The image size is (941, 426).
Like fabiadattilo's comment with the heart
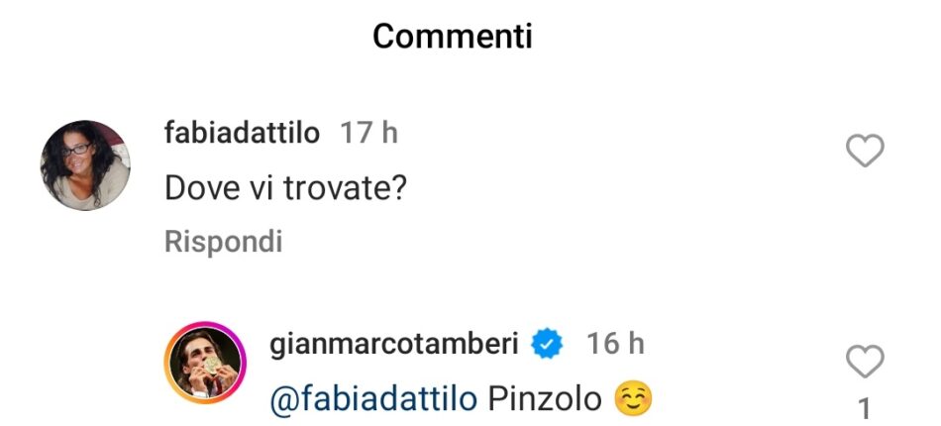click(x=866, y=152)
